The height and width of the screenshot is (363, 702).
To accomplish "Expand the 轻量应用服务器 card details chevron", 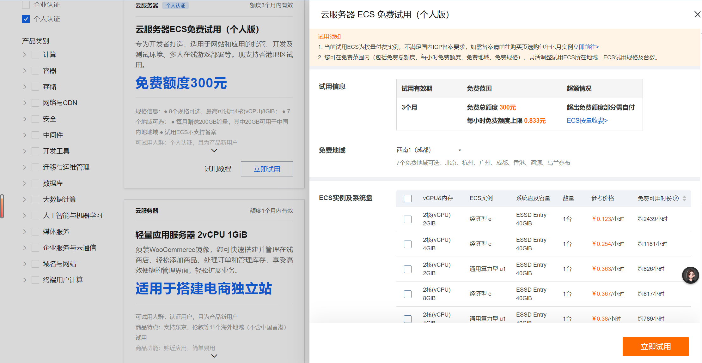I will pos(214,356).
